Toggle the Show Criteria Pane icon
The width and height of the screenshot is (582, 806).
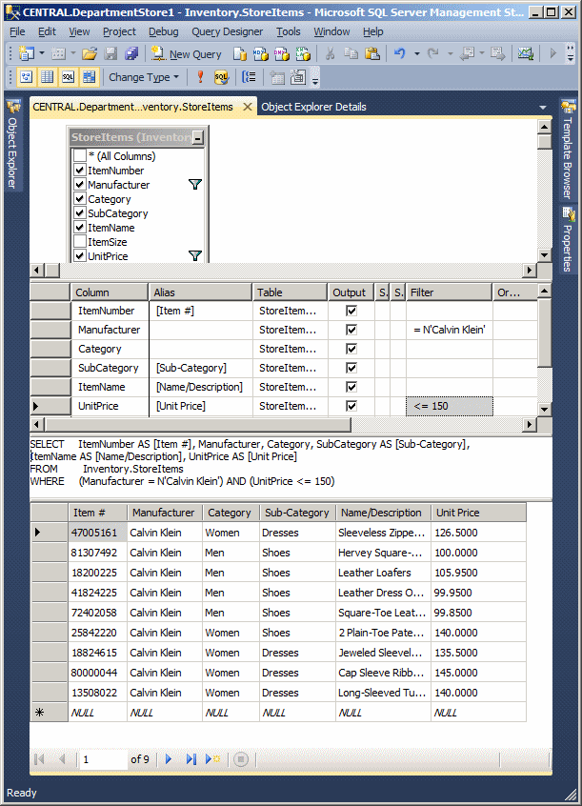tap(48, 77)
